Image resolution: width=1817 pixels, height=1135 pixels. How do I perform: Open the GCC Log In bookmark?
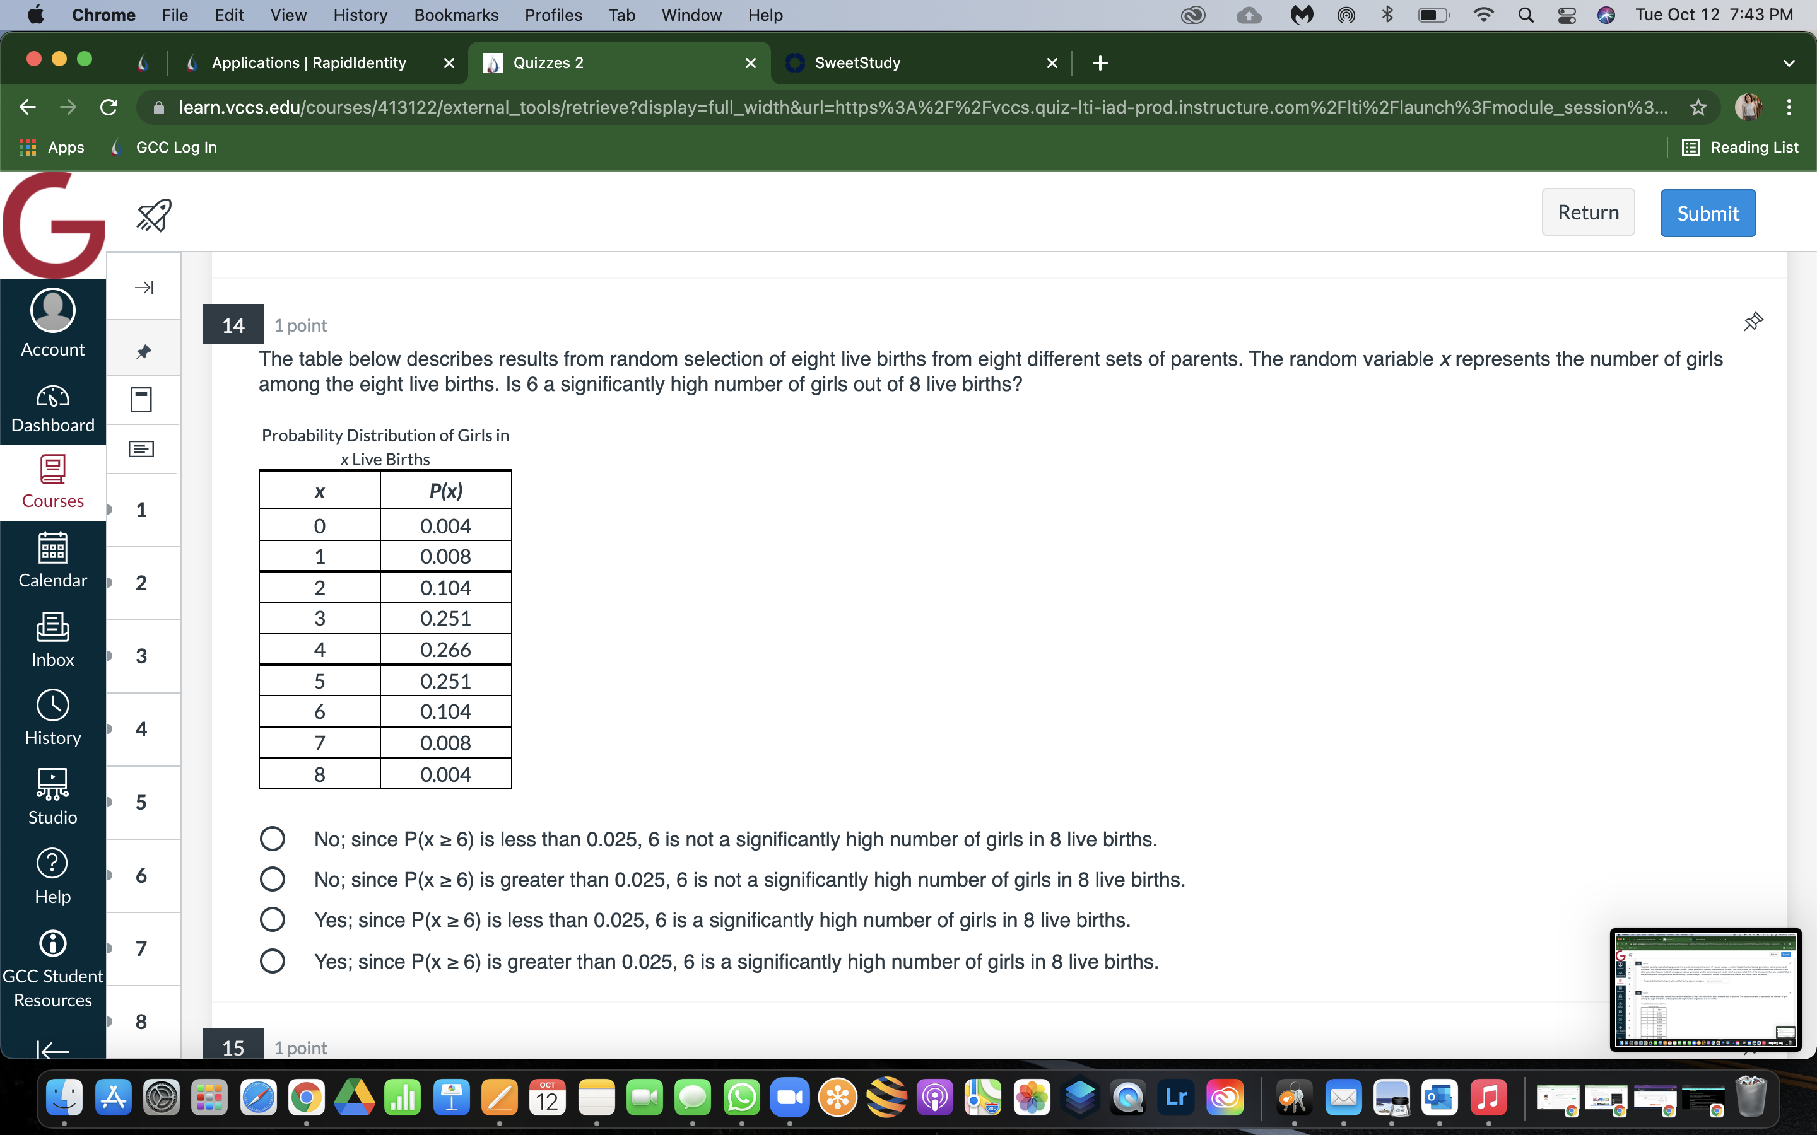pyautogui.click(x=163, y=147)
